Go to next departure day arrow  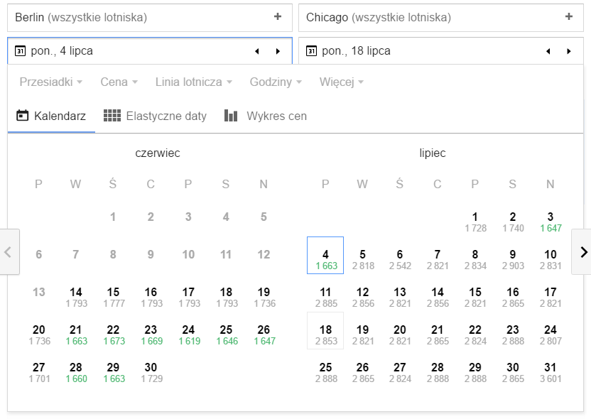[278, 51]
